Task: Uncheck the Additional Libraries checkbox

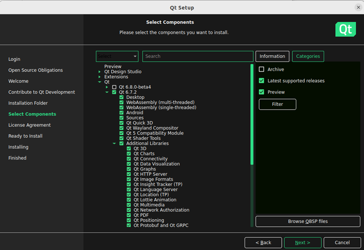Action: (122, 144)
